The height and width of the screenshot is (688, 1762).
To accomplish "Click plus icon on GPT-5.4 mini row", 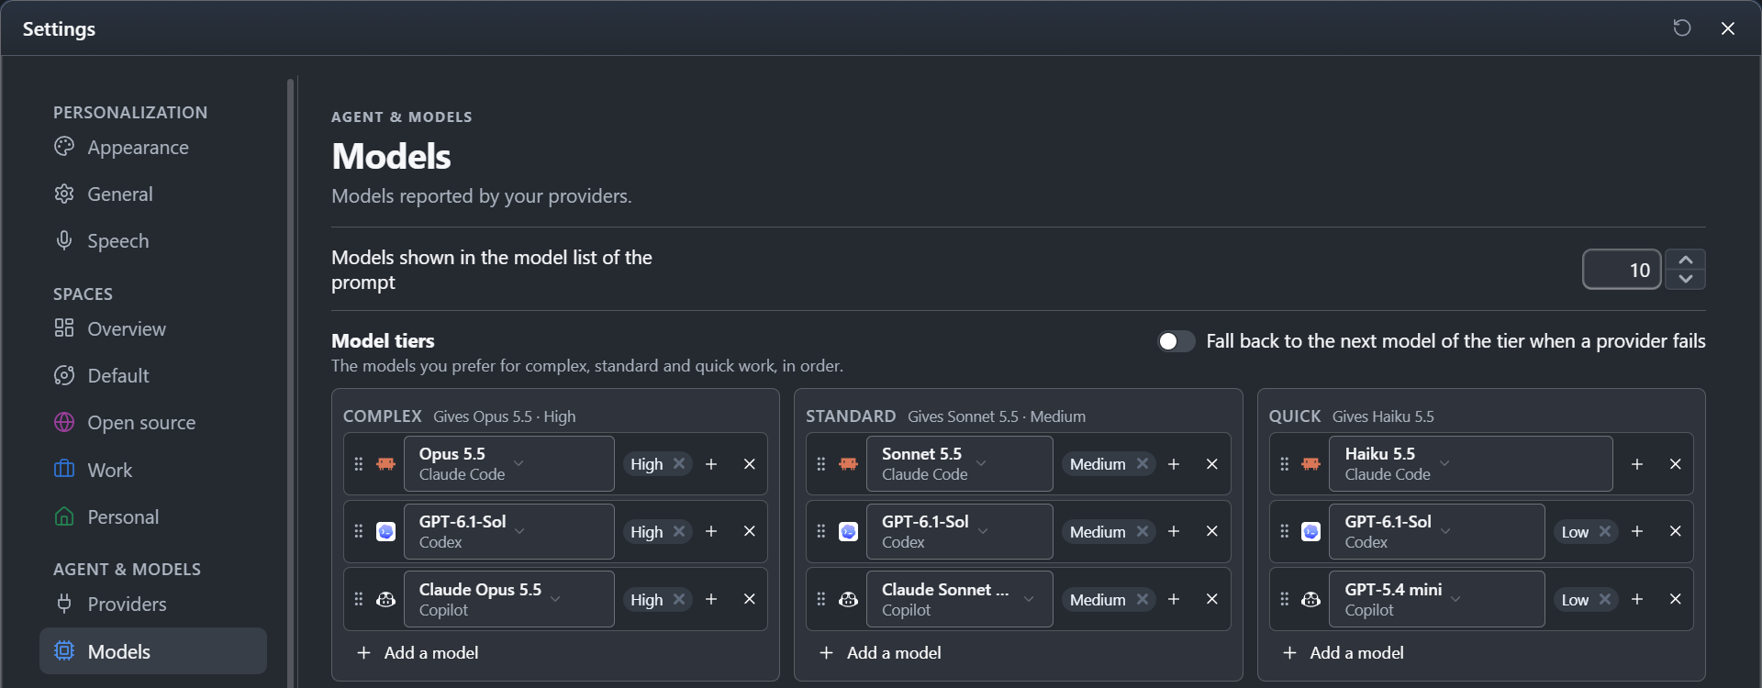I will point(1637,599).
